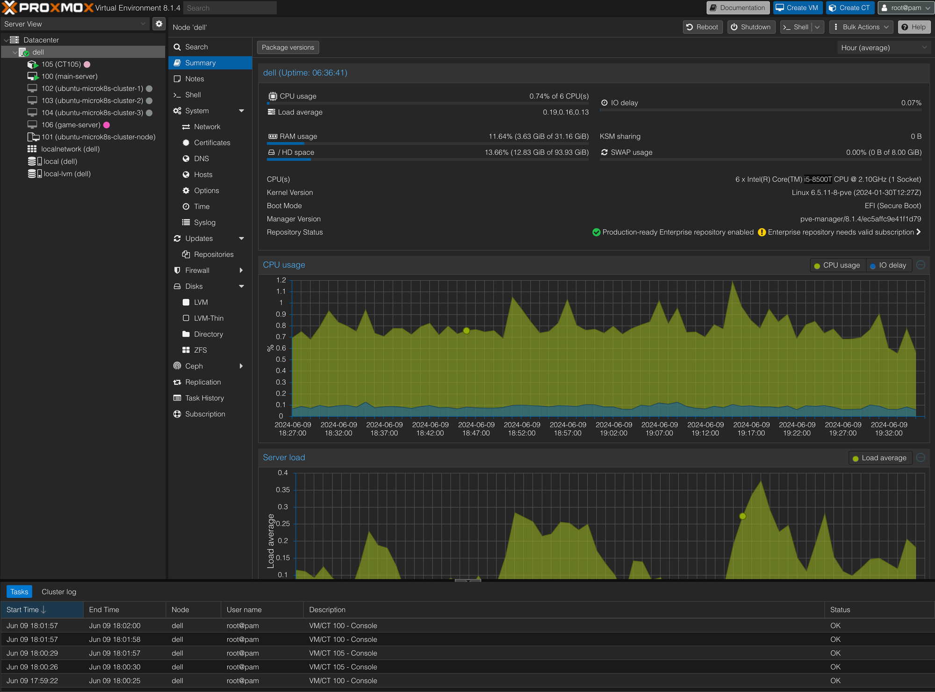
Task: Click the template icon for 101 ubuntu-microk8s-cluster-node
Action: point(33,137)
